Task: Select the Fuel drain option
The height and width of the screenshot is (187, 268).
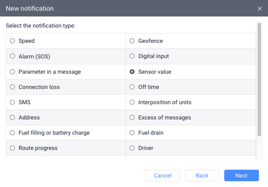Action: click(132, 133)
